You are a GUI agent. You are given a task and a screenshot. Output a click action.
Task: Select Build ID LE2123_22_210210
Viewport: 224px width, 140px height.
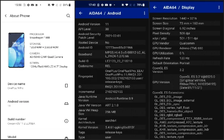coord(119,61)
